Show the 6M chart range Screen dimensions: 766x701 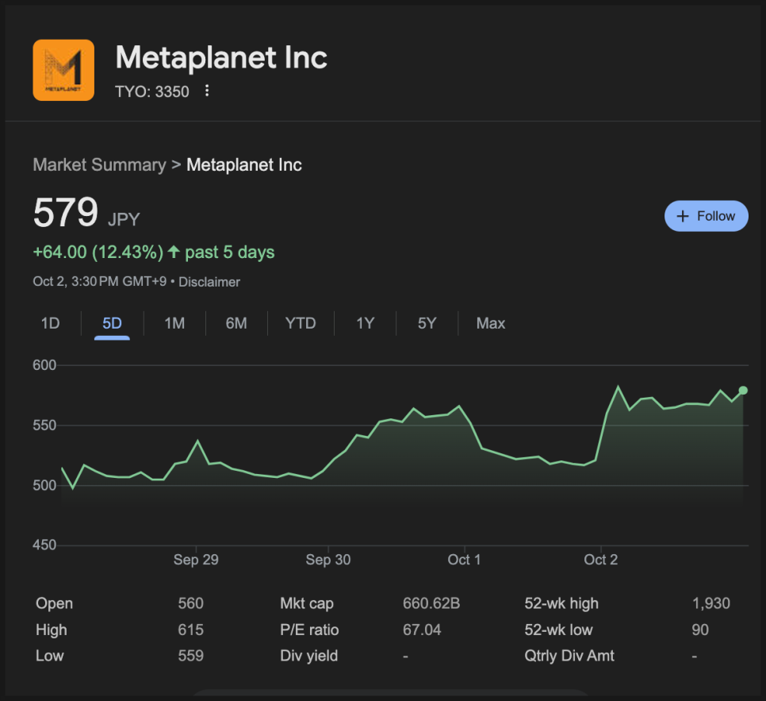(x=236, y=323)
